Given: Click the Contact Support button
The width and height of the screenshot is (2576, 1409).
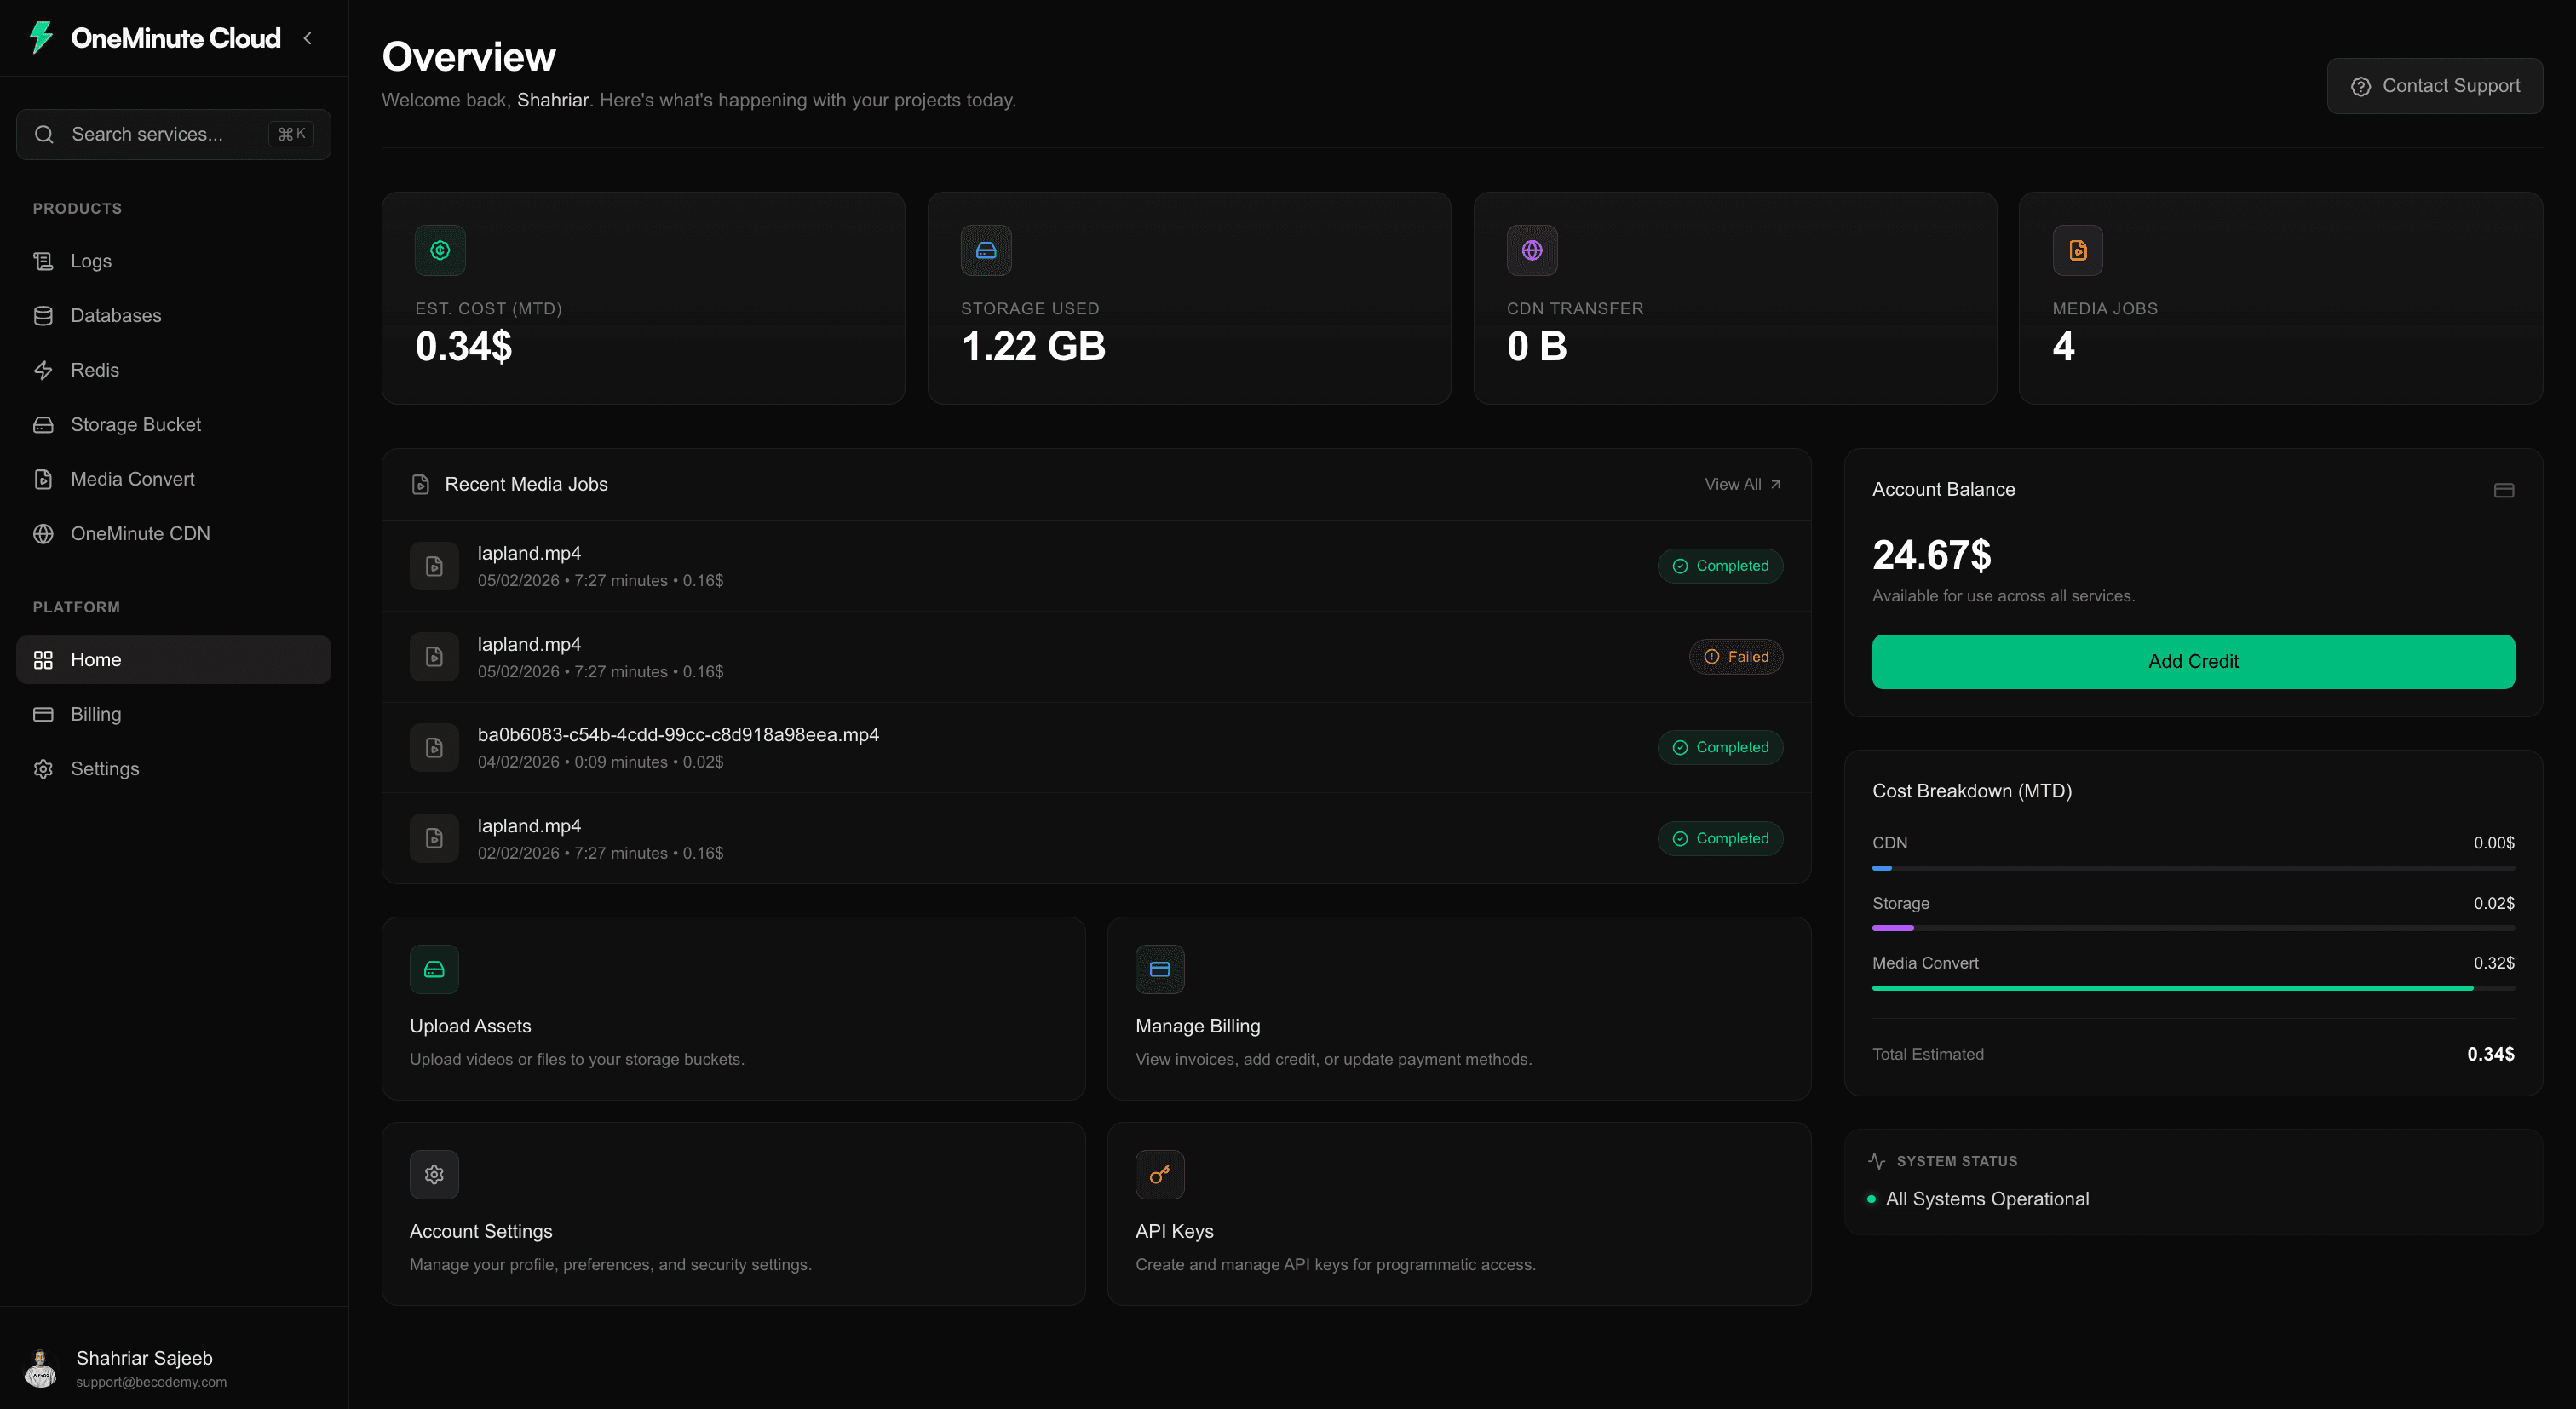Looking at the screenshot, I should (2435, 86).
